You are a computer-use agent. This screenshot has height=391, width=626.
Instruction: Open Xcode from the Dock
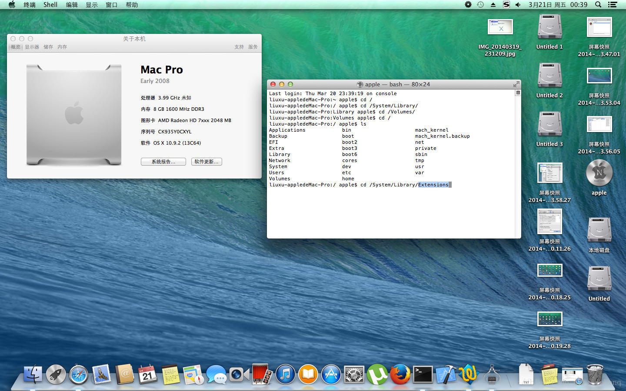[x=446, y=374]
